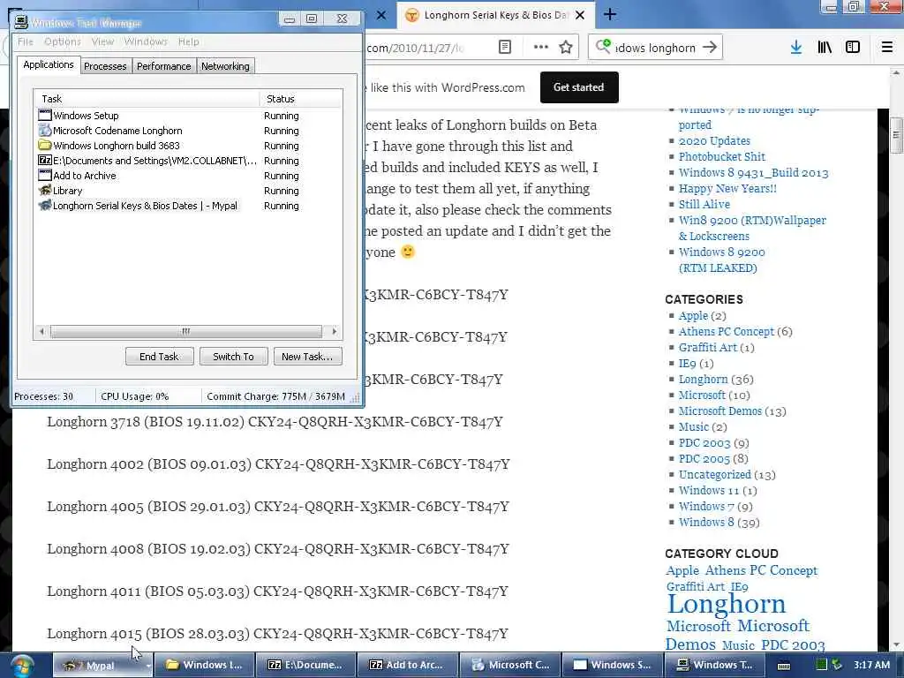This screenshot has height=678, width=904.
Task: Click the large Longhorn tag cloud link
Action: pos(727,604)
